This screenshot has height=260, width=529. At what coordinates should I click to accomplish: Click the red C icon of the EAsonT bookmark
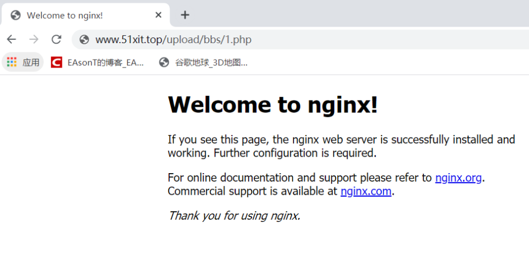click(56, 62)
